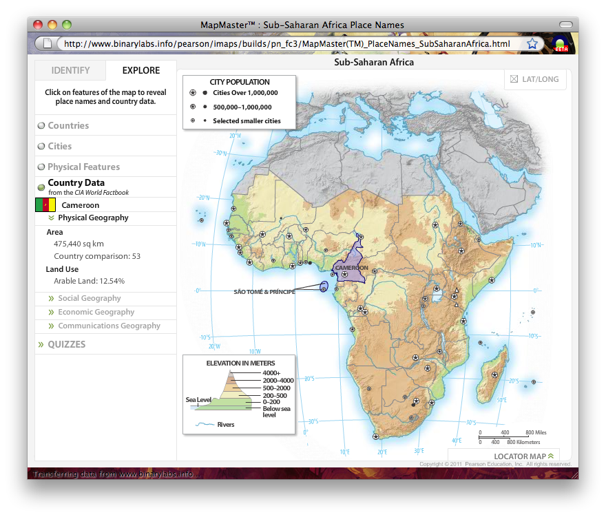Click the city marker on Madagascar
Screen dimensions: 606x517
click(x=496, y=374)
